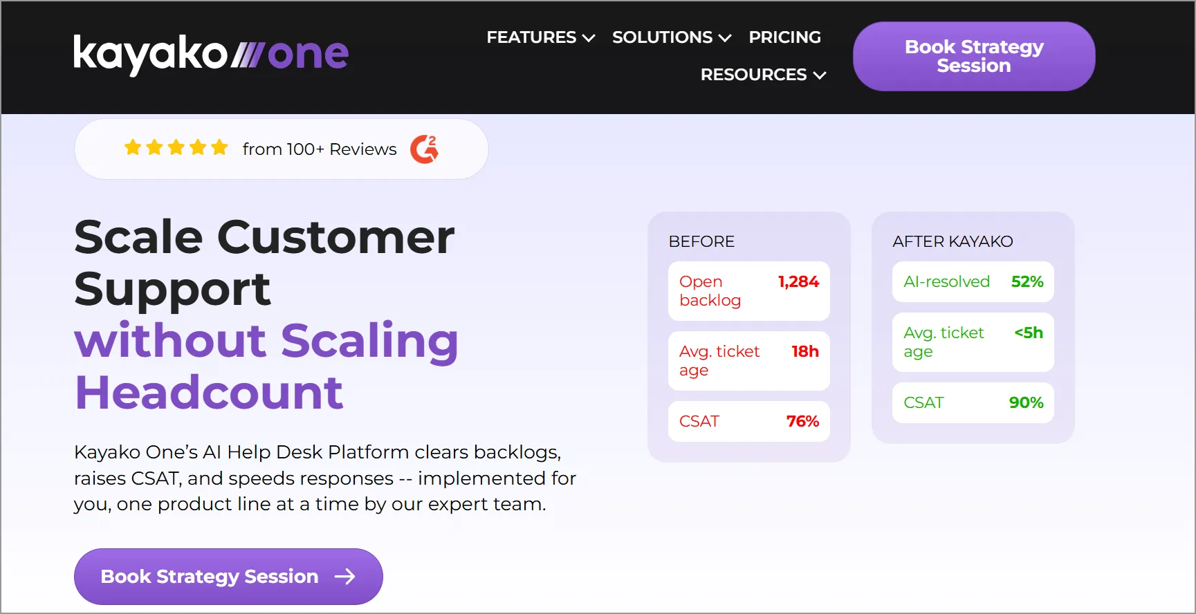Expand the FEATURES dropdown chevron
1196x614 pixels.
click(589, 38)
